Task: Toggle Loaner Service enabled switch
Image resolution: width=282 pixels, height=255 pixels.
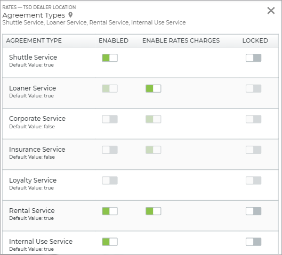Action: (110, 88)
